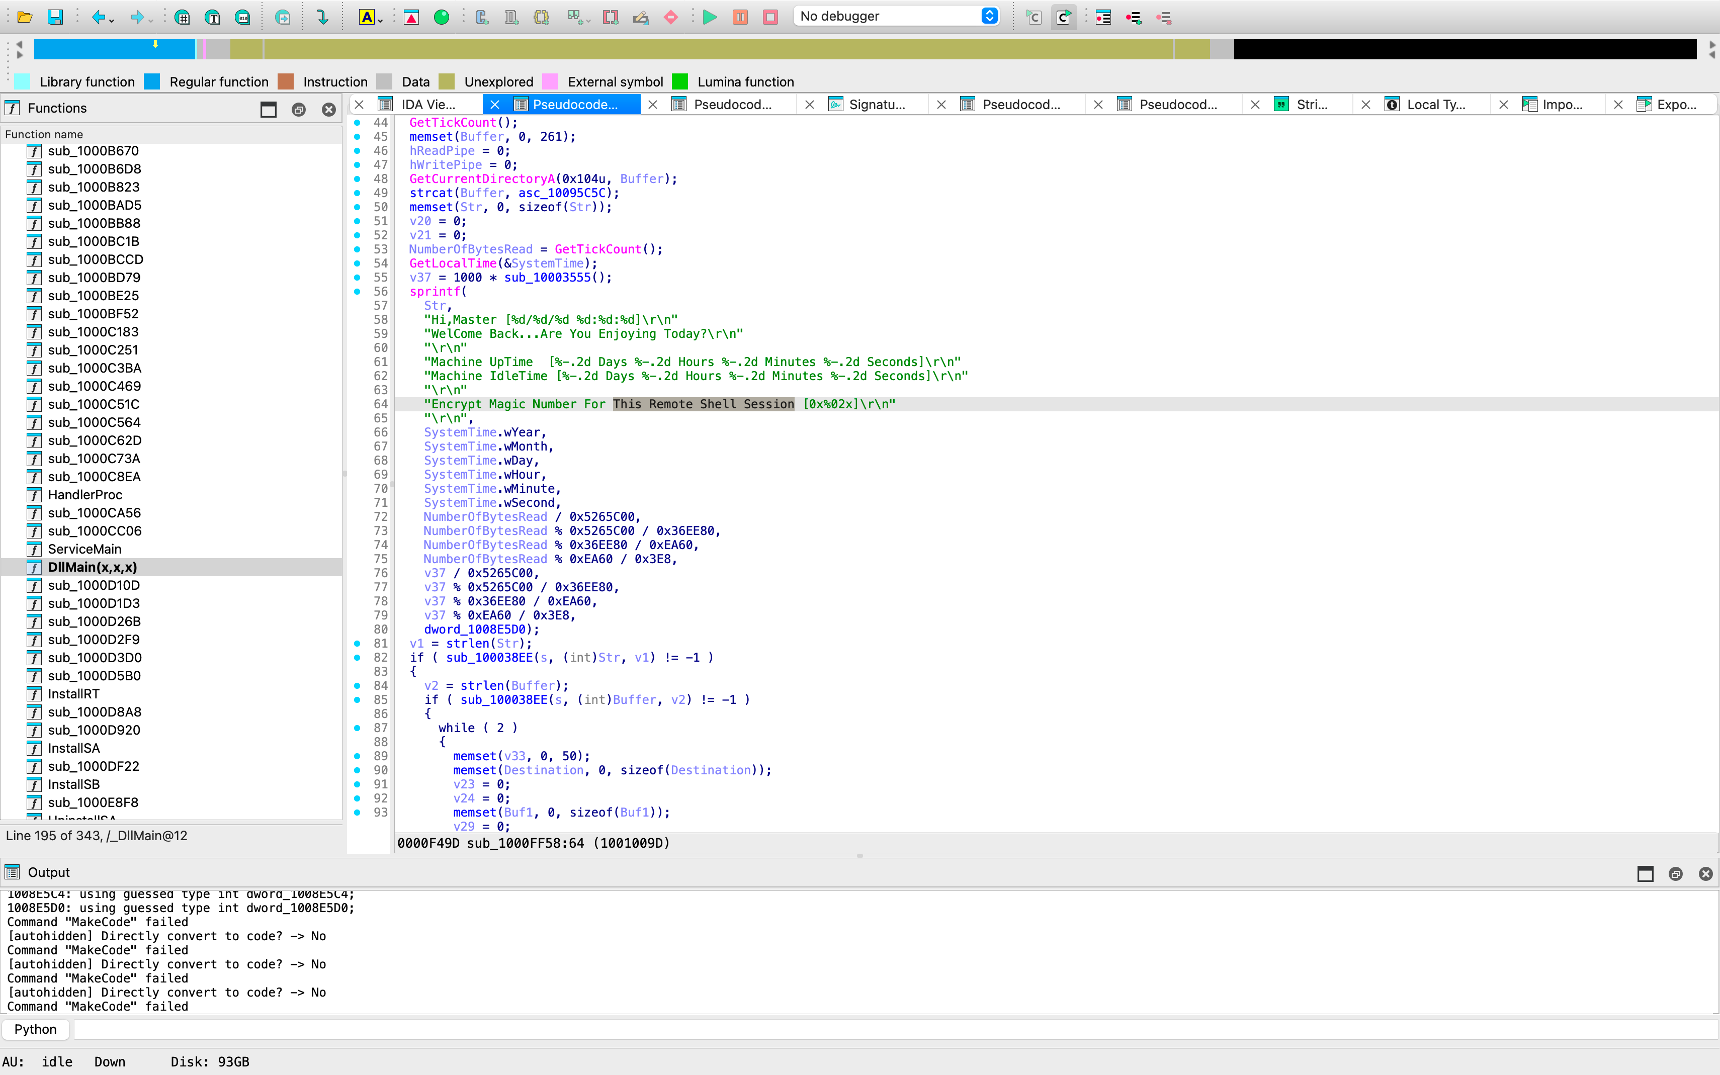
Task: Click the blue region of navigation band
Action: pyautogui.click(x=114, y=49)
